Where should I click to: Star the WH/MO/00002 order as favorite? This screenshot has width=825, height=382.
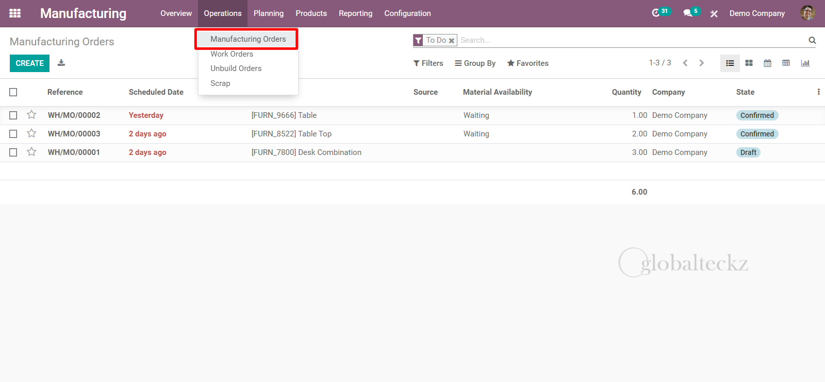tap(31, 115)
